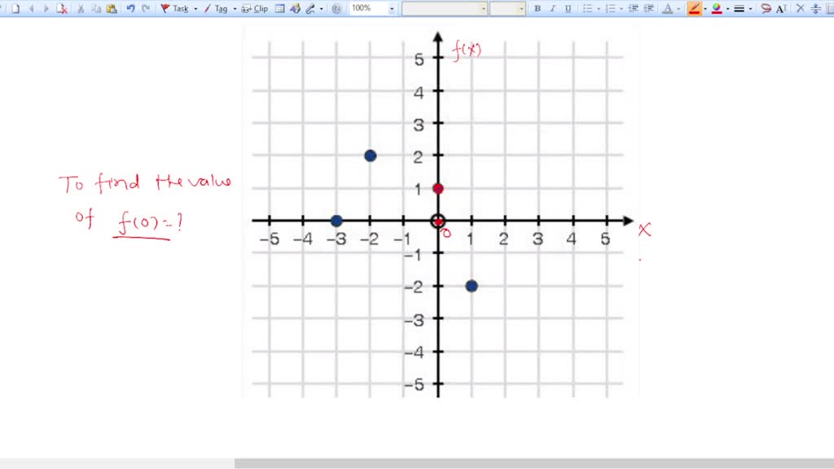Select the red highlighter color swatch

695,9
